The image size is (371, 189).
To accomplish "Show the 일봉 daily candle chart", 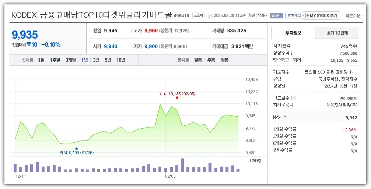I will click(x=198, y=60).
